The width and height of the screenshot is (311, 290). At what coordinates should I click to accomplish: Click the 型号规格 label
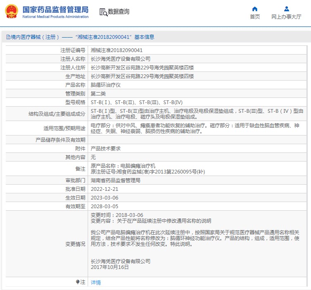tap(75, 102)
